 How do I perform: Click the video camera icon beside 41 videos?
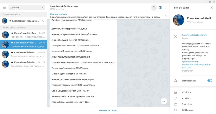(176, 98)
